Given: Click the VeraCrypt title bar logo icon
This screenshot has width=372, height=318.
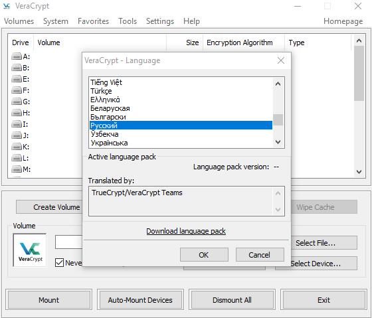Looking at the screenshot, I should (7, 6).
